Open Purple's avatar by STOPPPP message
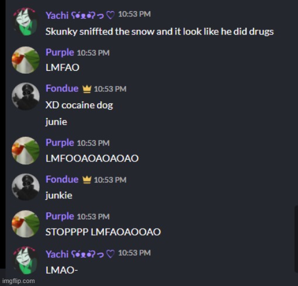Viewport: 298px width, 286px height. point(26,224)
